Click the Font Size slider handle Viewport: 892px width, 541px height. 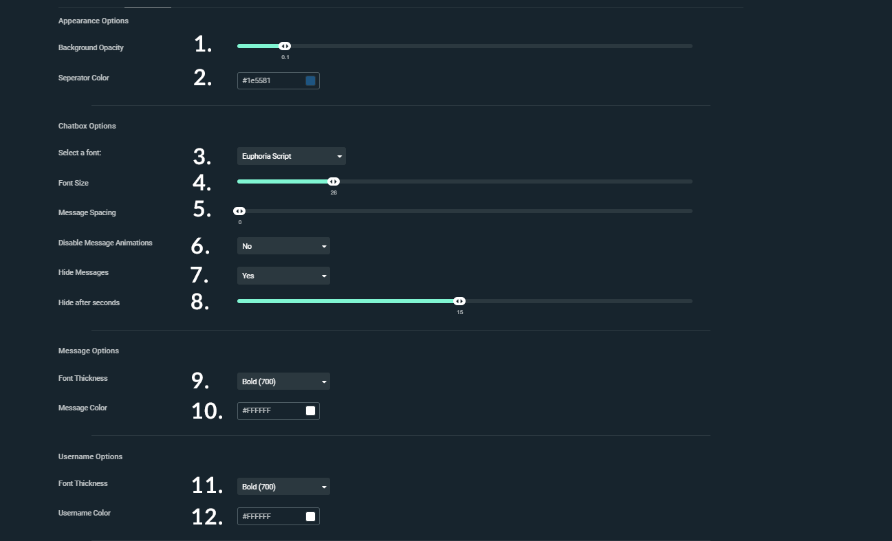click(x=334, y=181)
